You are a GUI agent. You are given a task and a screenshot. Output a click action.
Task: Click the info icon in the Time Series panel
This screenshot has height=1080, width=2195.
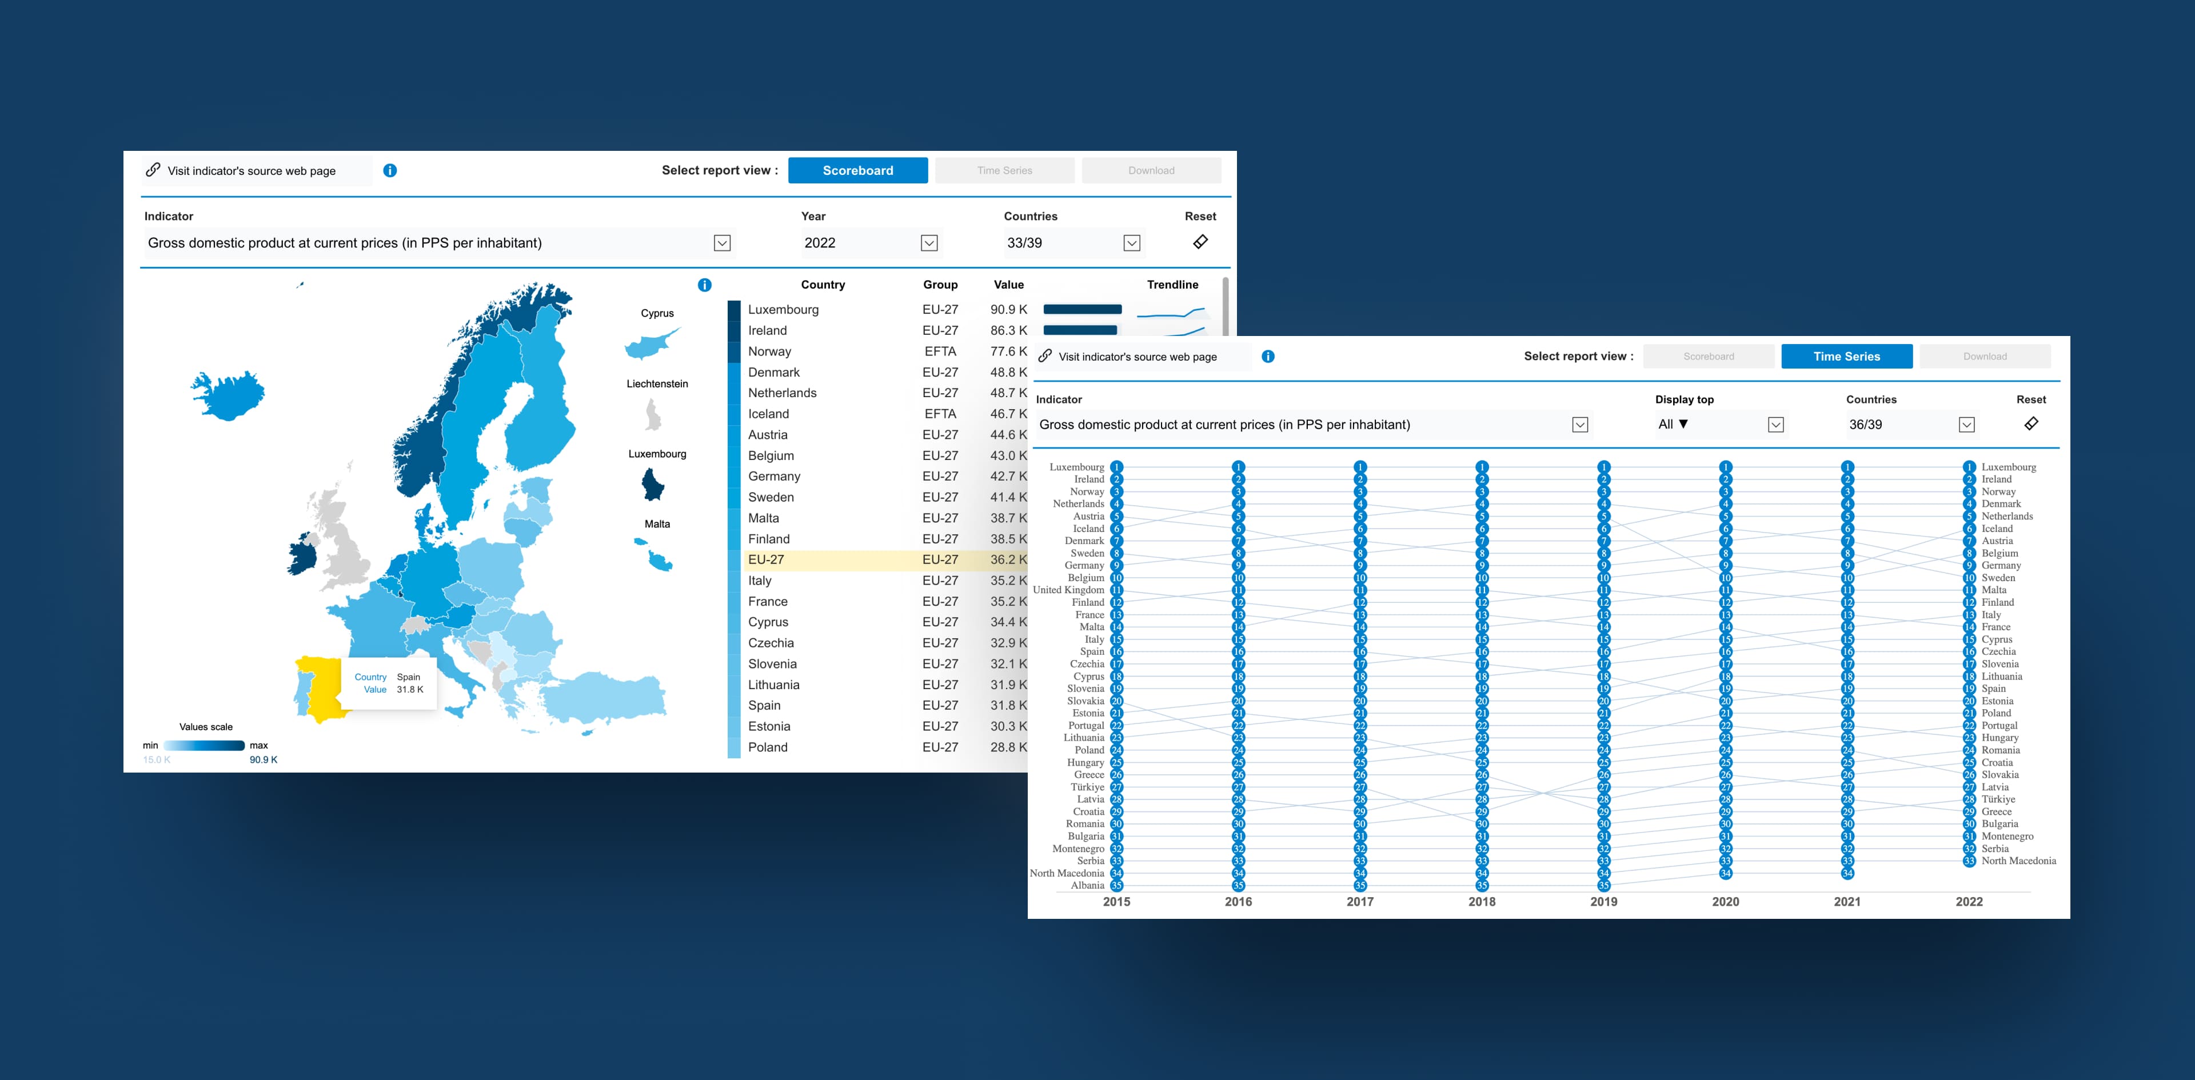tap(1268, 357)
